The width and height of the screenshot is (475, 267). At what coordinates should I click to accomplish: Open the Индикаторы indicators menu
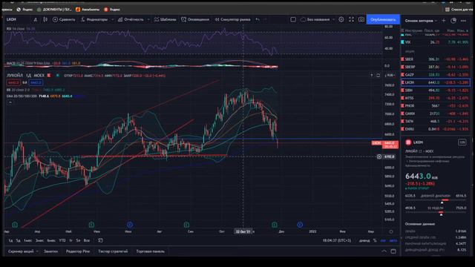tap(94, 19)
